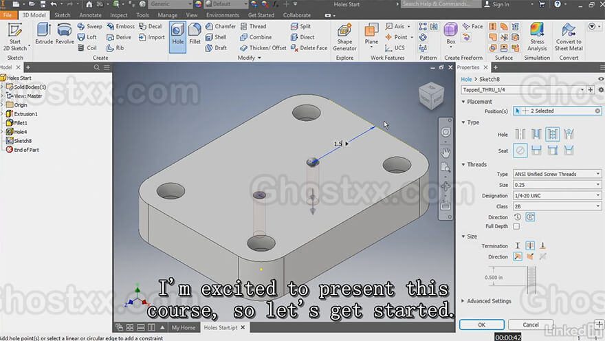
Task: Toggle the Full Depth checkbox
Action: (x=516, y=226)
